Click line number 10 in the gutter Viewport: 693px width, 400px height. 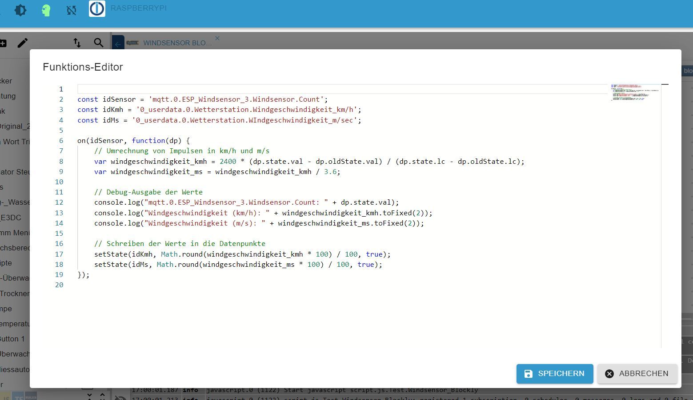click(59, 182)
